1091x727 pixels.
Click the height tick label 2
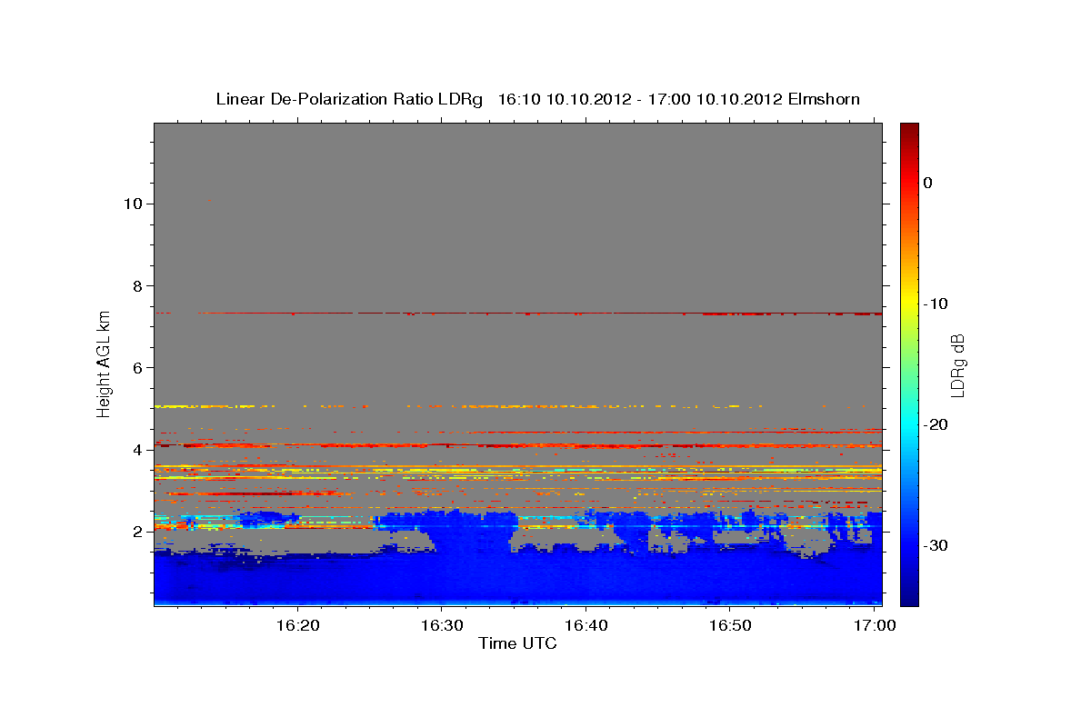tap(135, 532)
